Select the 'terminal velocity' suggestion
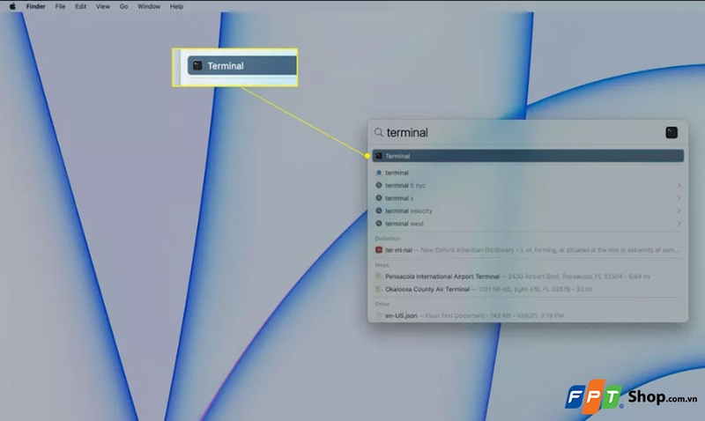705x421 pixels. pos(528,210)
